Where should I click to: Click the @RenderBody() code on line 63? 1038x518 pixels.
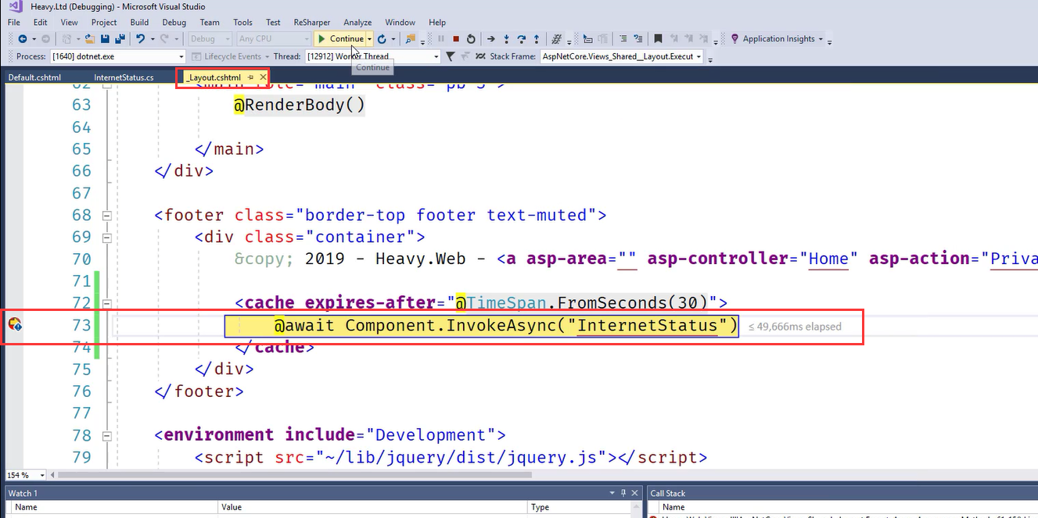(300, 105)
